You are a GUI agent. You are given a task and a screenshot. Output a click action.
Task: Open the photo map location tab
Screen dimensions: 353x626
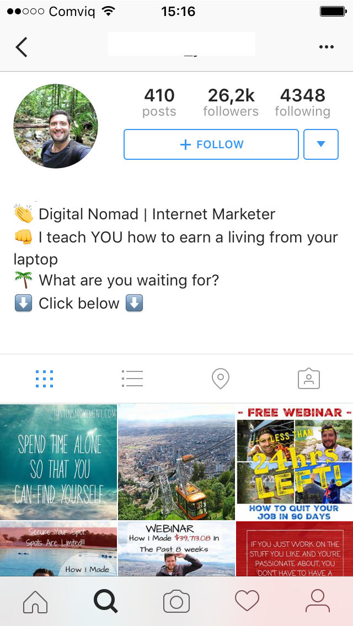pyautogui.click(x=221, y=379)
